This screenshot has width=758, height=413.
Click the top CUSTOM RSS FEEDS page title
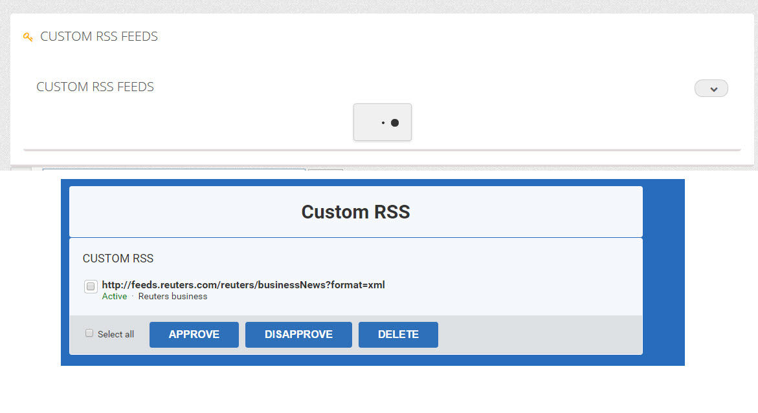point(99,37)
